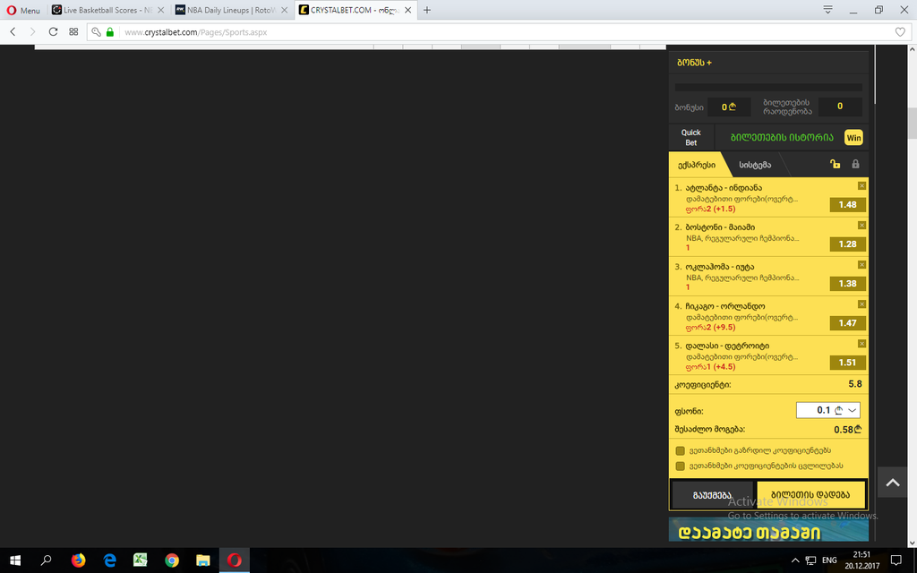Click the bonus + header

coord(694,63)
